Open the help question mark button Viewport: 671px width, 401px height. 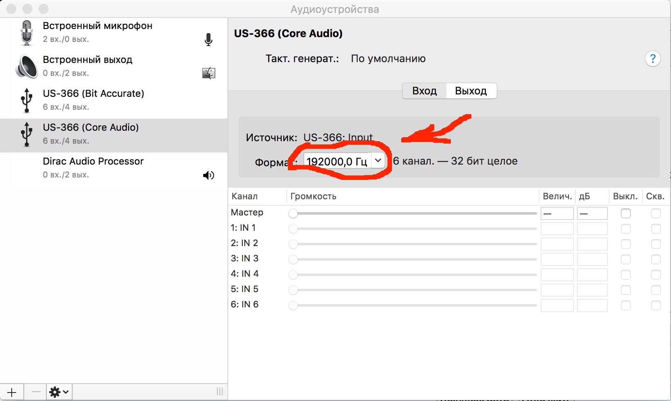(652, 59)
